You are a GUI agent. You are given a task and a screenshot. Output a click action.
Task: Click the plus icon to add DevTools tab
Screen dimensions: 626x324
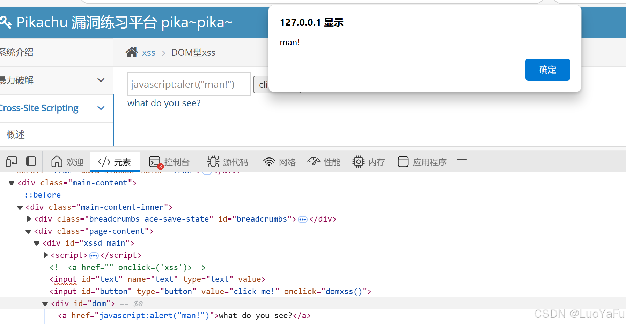462,160
